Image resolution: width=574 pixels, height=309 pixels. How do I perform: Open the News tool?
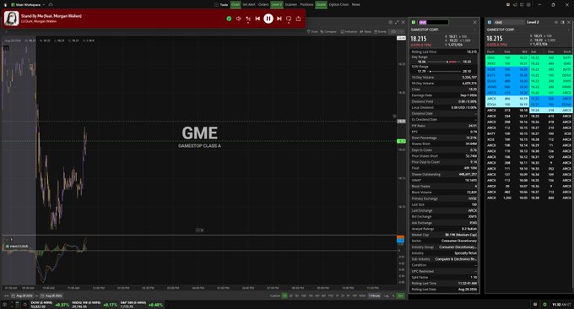[x=356, y=5]
